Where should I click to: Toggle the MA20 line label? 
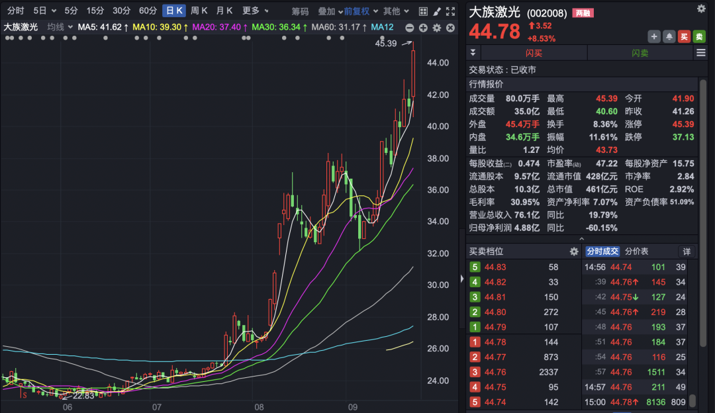[220, 27]
